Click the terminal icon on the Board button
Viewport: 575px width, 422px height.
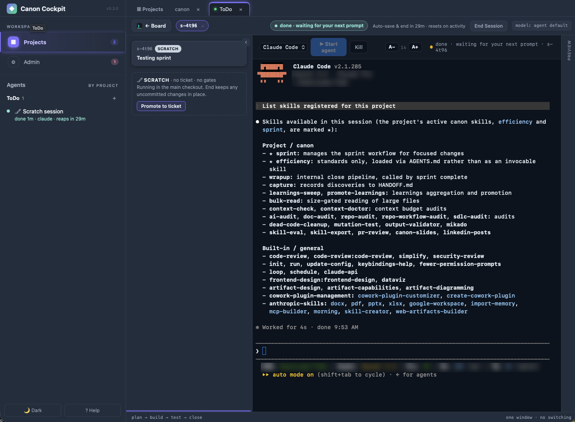pos(139,26)
